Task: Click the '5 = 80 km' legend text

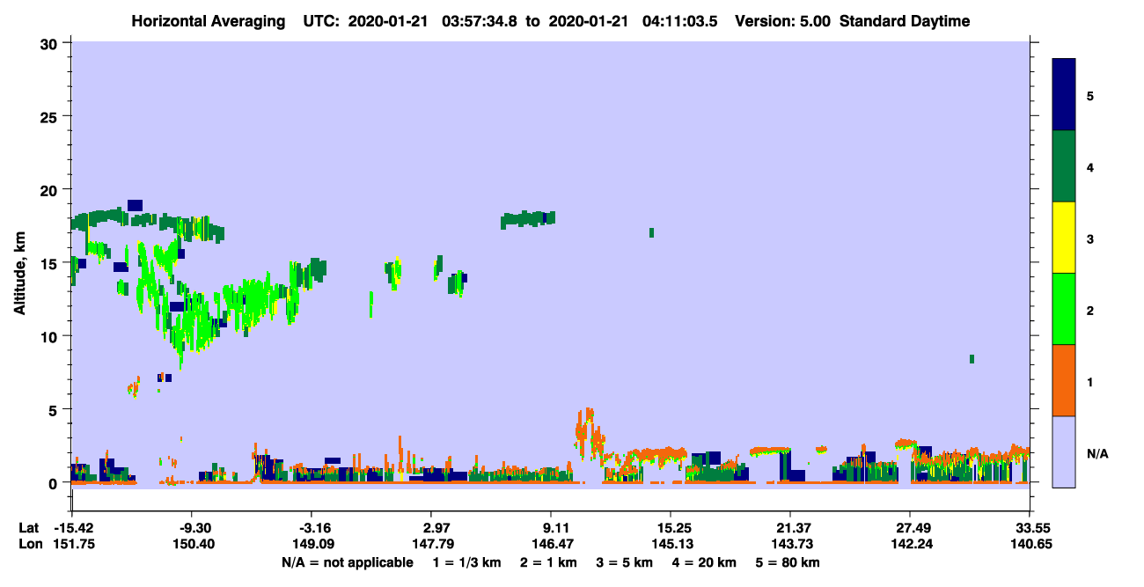Action: (x=789, y=562)
